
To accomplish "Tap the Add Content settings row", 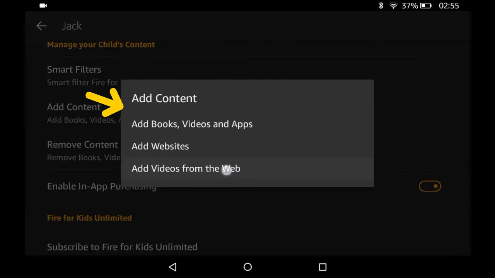I will tap(73, 107).
